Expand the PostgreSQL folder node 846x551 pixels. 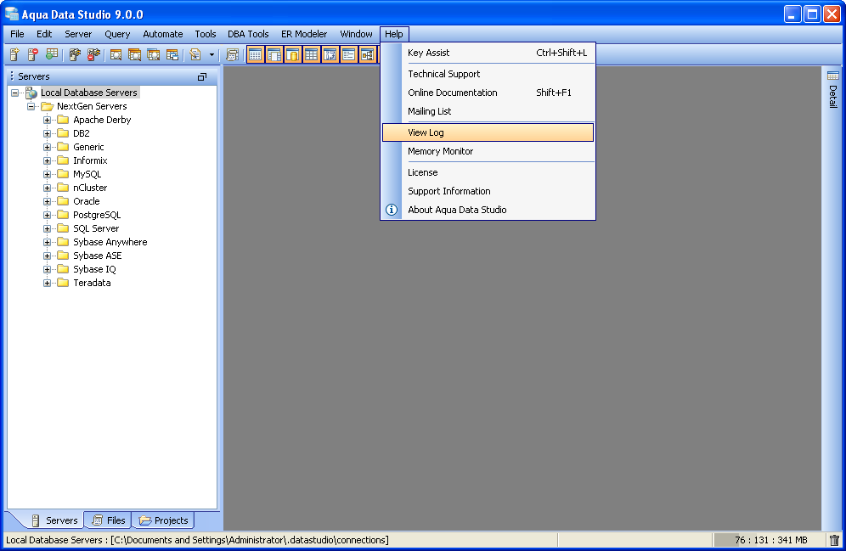click(47, 215)
